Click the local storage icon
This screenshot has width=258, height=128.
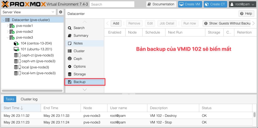point(17,67)
